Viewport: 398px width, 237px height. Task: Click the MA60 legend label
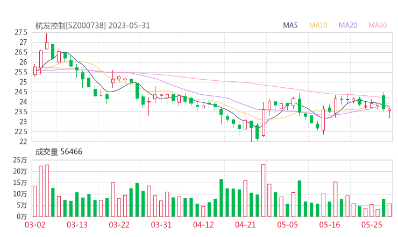pos(378,25)
